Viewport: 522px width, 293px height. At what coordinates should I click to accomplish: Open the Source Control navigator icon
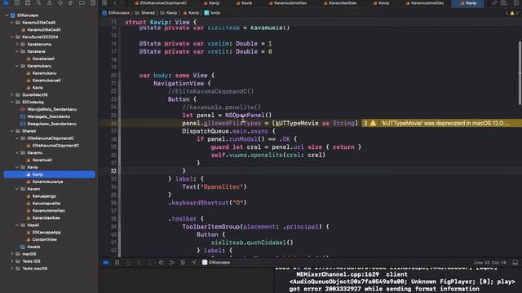[16, 3]
